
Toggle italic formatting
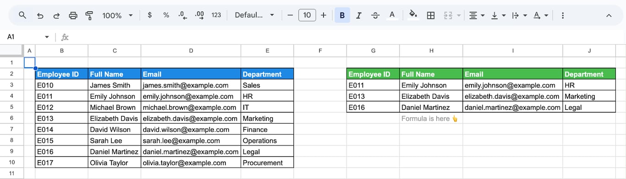359,15
